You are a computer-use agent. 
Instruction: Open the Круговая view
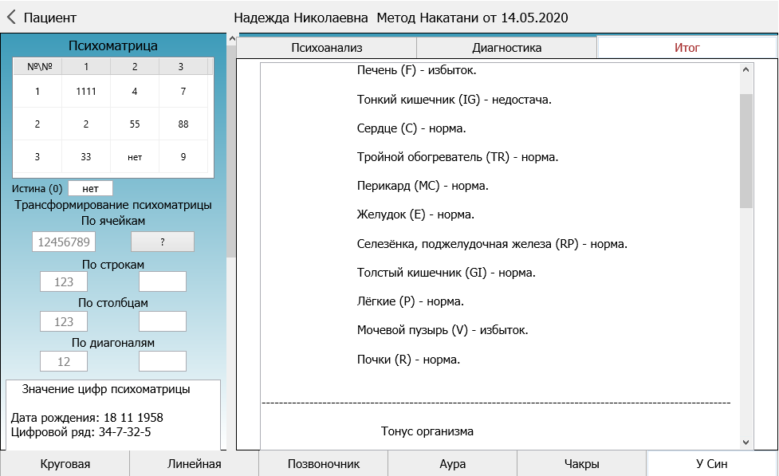(65, 464)
